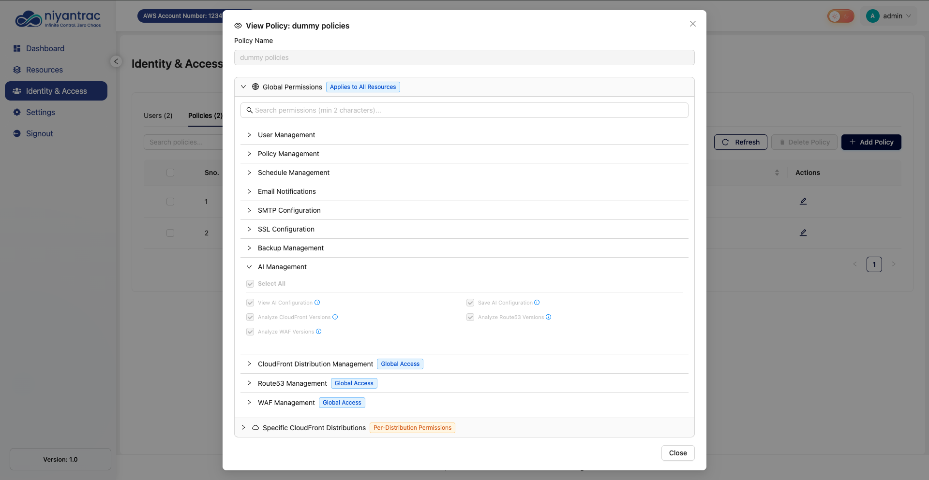Click info icon next to Analyze Route53 Versions
Viewport: 929px width, 480px height.
pos(549,317)
